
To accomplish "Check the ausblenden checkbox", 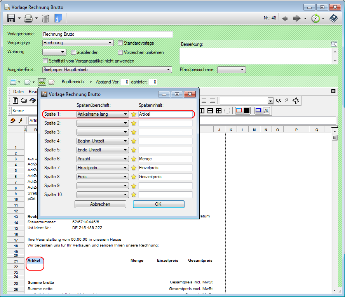I will point(73,52).
